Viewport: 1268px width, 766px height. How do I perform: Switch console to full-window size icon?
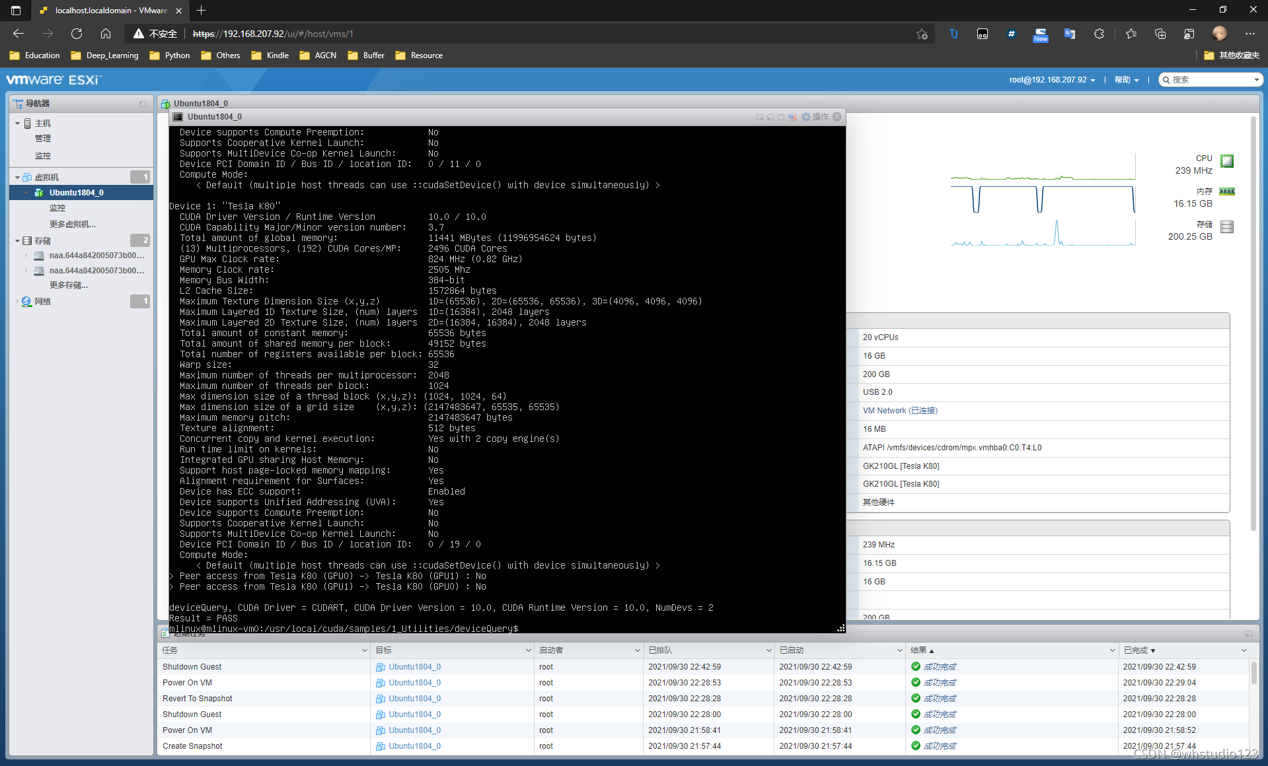781,117
